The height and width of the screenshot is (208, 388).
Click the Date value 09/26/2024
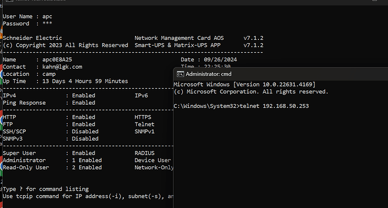pyautogui.click(x=220, y=60)
